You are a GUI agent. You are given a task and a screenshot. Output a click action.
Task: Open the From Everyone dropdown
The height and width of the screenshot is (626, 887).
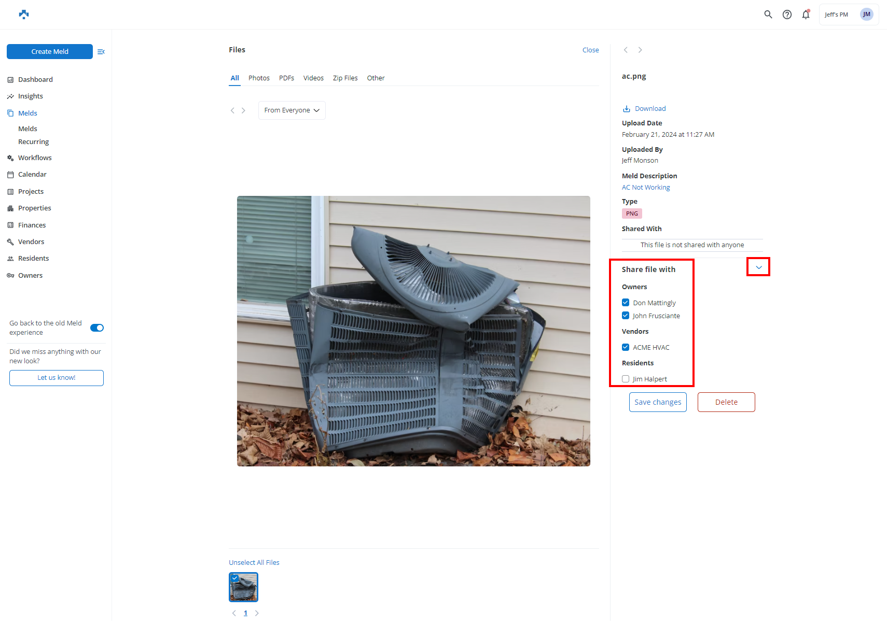click(x=292, y=110)
